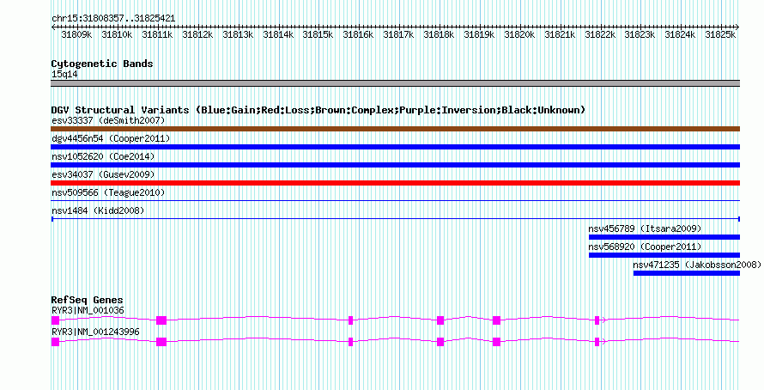Click the 31815k scale label

318,34
